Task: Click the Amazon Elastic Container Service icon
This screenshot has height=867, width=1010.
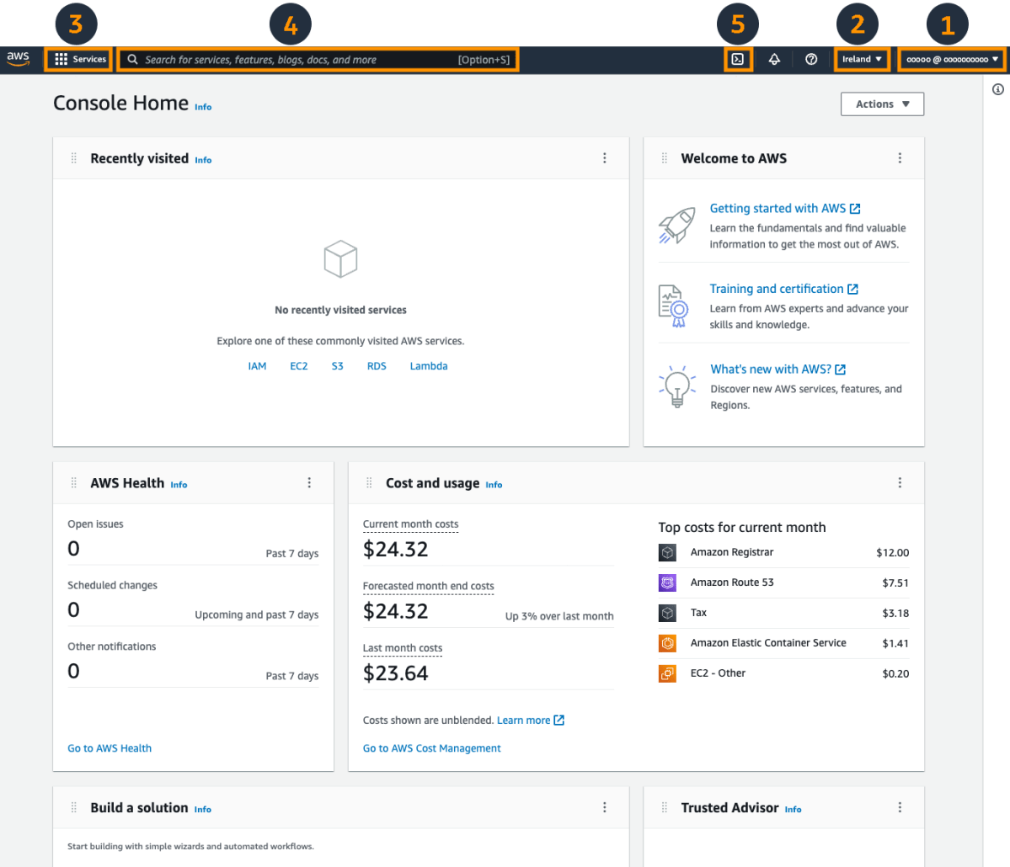Action: tap(666, 642)
